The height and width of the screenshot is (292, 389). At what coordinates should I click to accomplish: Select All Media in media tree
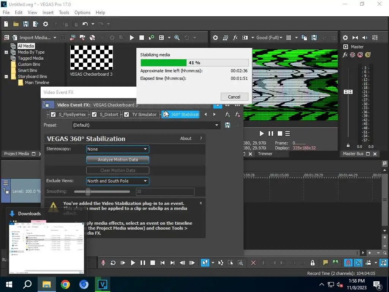pyautogui.click(x=26, y=46)
